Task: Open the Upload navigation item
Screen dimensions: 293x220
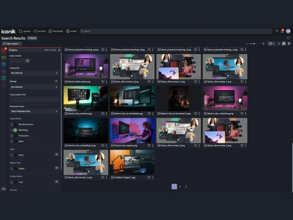Action: (x=40, y=31)
